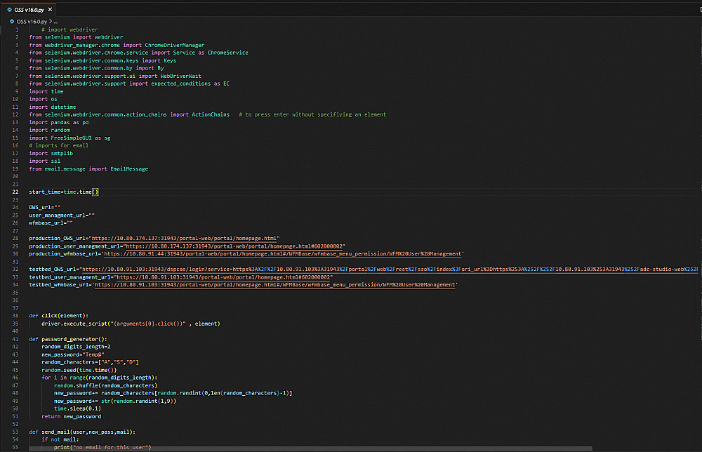Open the breadcrumb ellipsis symbol dropdown
Image resolution: width=702 pixels, height=452 pixels.
click(x=55, y=22)
